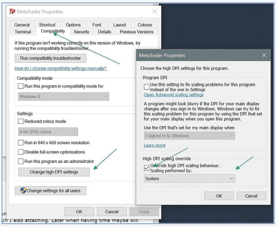
Task: Click the Learn more link
Action: [x=155, y=145]
